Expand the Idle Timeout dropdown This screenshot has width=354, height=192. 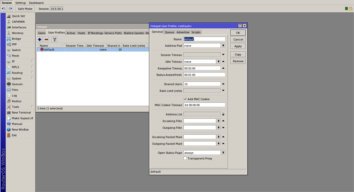click(x=218, y=61)
